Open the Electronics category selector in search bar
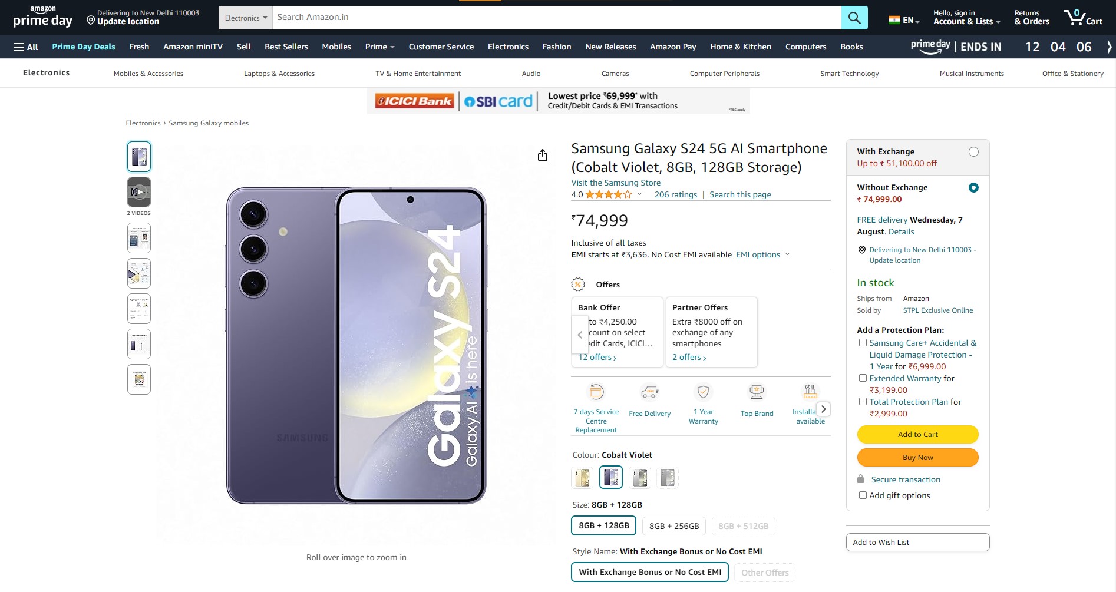 point(245,17)
